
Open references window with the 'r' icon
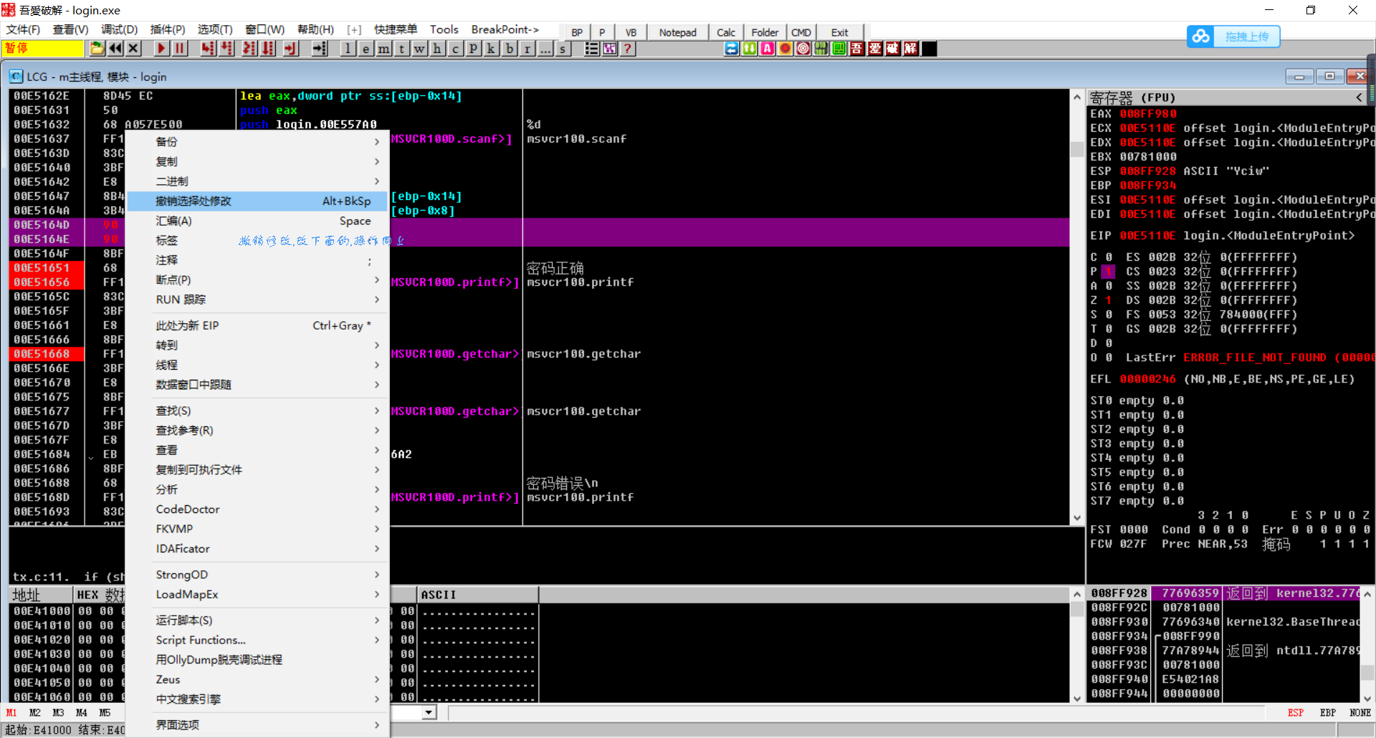tap(527, 48)
